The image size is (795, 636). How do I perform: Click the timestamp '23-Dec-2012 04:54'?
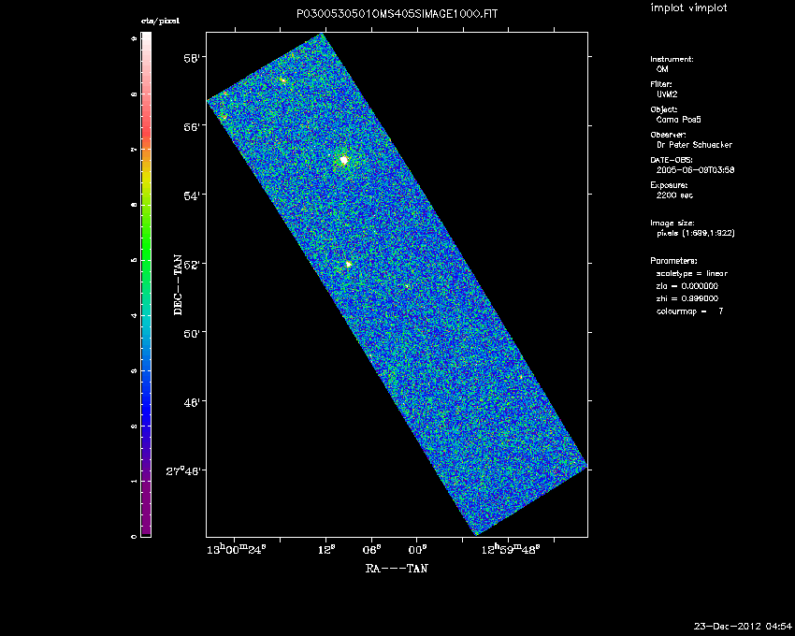(743, 627)
